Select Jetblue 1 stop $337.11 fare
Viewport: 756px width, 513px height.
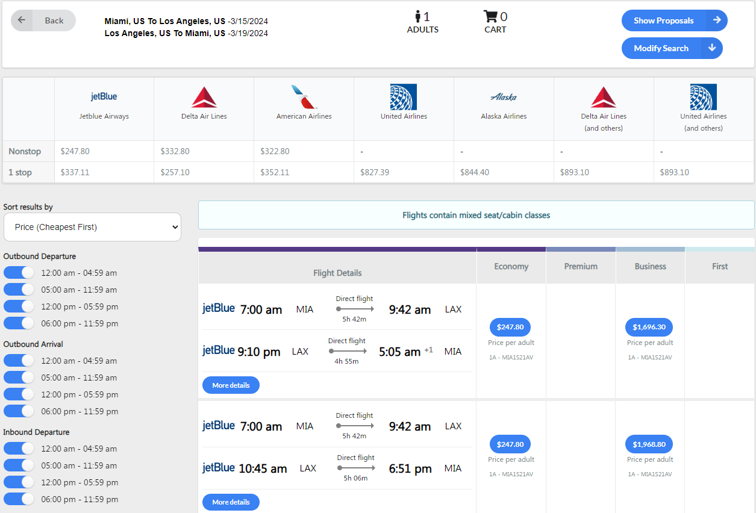[75, 172]
